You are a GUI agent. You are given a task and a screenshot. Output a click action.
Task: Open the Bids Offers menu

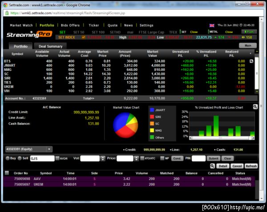pyautogui.click(x=70, y=25)
